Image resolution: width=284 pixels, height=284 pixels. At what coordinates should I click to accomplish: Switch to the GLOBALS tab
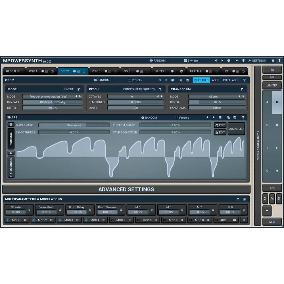(12, 71)
